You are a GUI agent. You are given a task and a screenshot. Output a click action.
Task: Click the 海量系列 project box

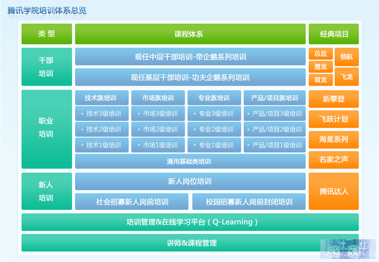coord(334,140)
